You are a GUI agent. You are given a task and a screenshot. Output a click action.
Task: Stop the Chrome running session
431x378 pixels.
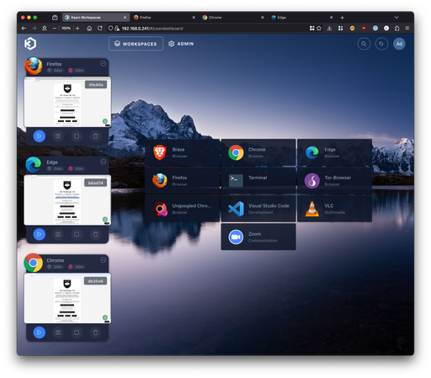[77, 333]
